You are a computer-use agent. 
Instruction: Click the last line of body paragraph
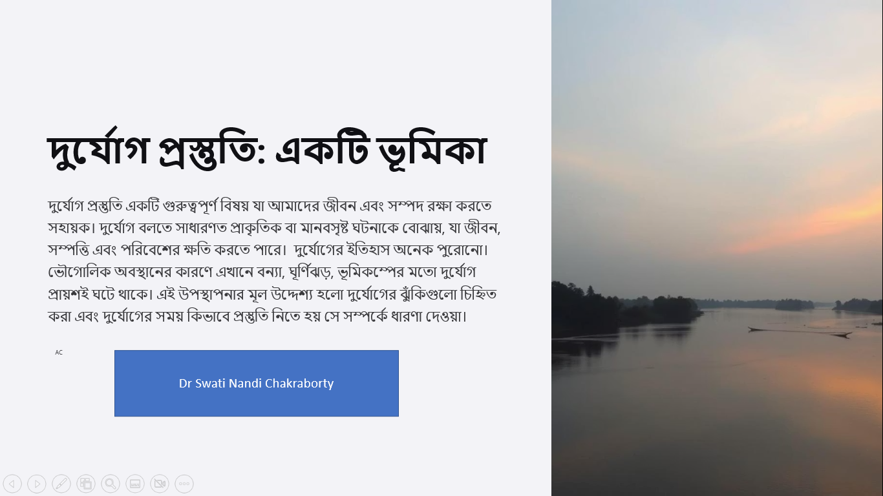point(257,316)
